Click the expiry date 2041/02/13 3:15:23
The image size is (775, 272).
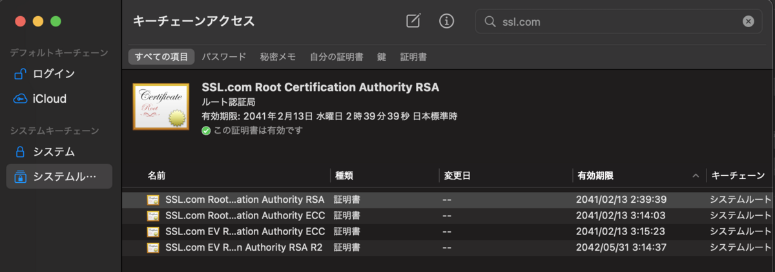click(621, 231)
